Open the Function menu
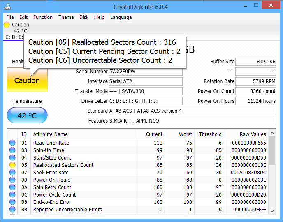283x222 pixels. tap(43, 17)
